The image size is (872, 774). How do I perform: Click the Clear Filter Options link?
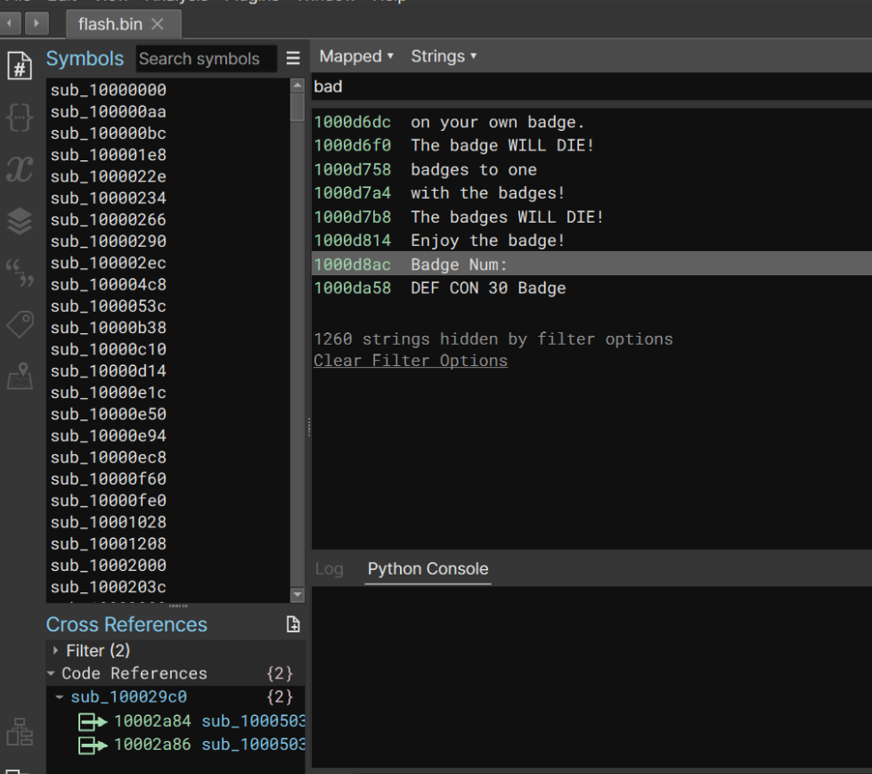point(411,361)
